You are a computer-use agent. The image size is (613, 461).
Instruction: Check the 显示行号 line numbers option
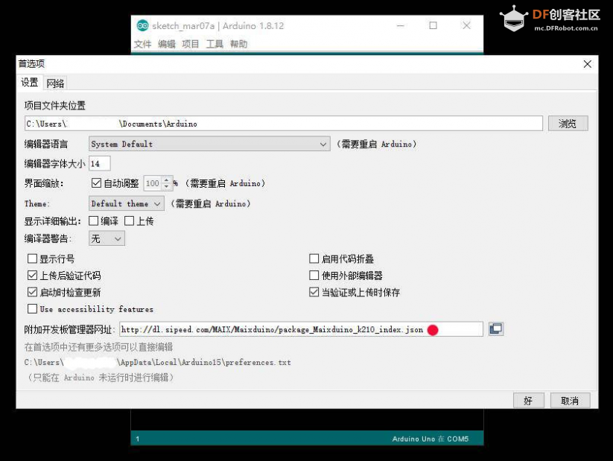click(x=33, y=258)
